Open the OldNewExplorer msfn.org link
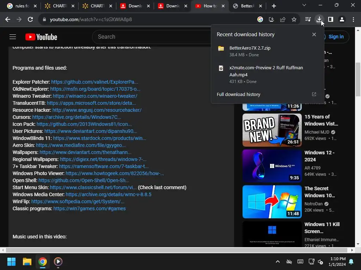The width and height of the screenshot is (361, 270). (x=95, y=89)
